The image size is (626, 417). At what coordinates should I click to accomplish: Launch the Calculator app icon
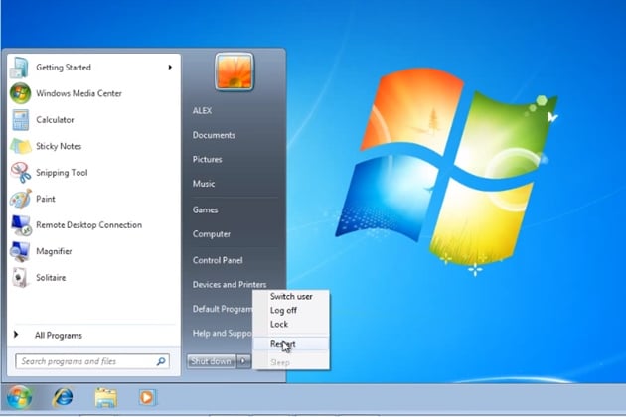click(20, 120)
